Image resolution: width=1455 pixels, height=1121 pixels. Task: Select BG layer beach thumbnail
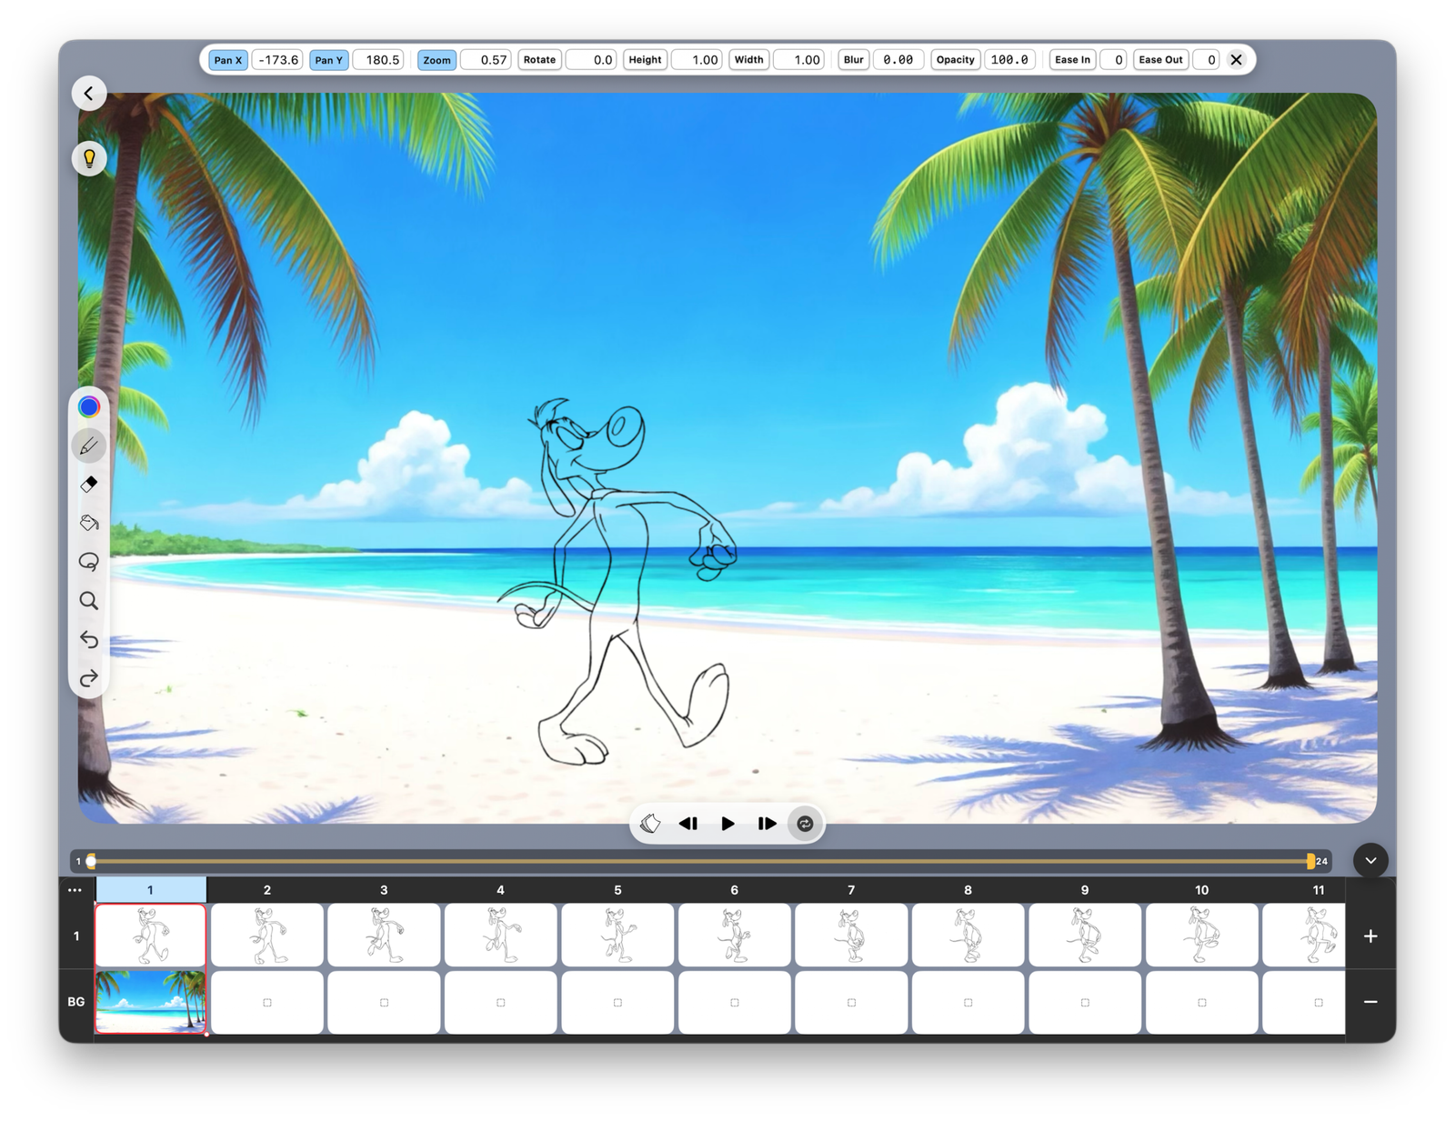pyautogui.click(x=151, y=1002)
